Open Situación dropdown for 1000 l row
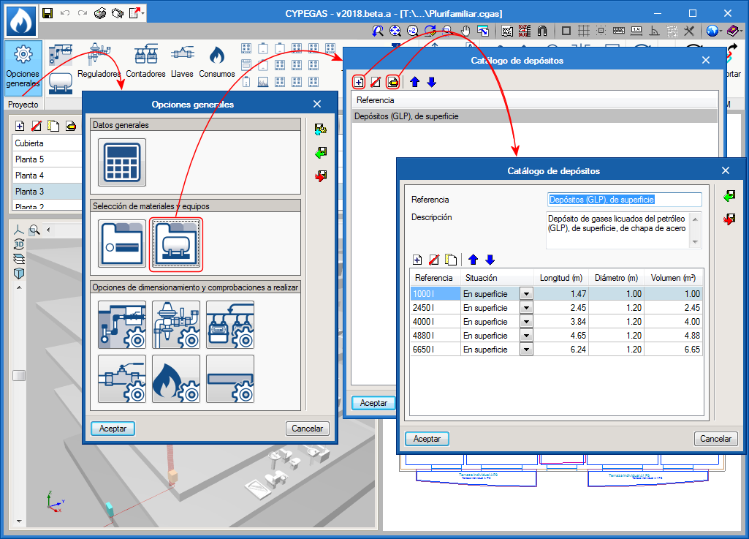749x539 pixels. tap(526, 294)
